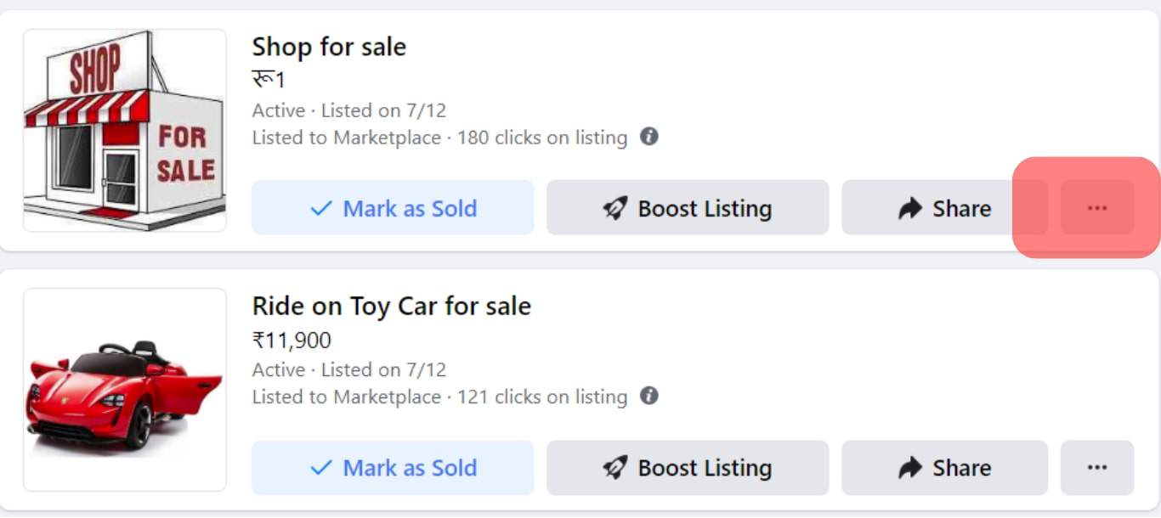This screenshot has height=518, width=1161.
Task: Open the Shop for sale listing title
Action: point(329,46)
